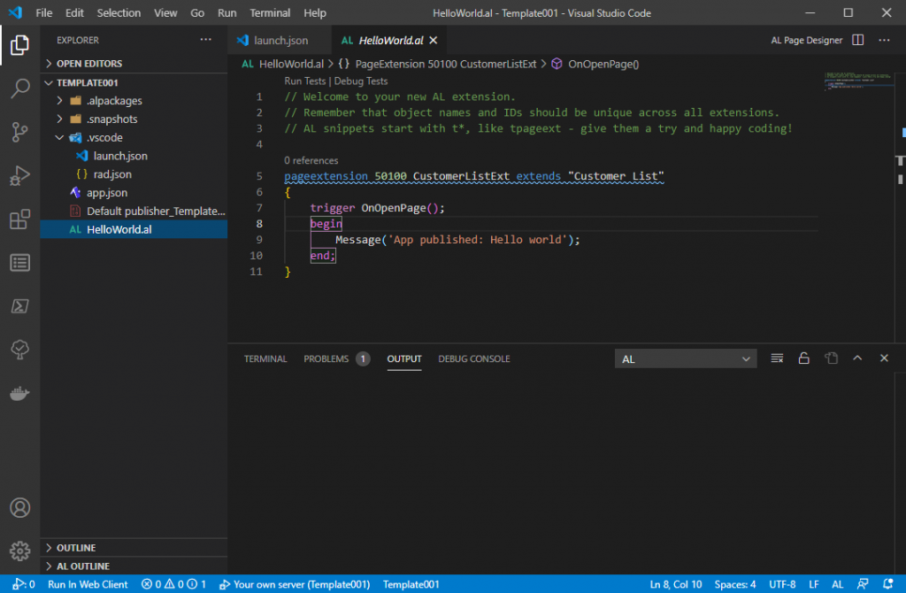The width and height of the screenshot is (906, 593).
Task: Click the Spaces: 4 indentation setting
Action: [x=735, y=584]
